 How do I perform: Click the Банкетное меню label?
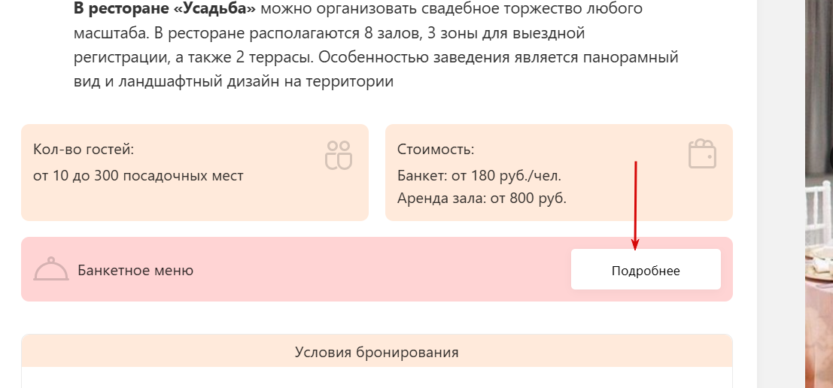click(135, 271)
